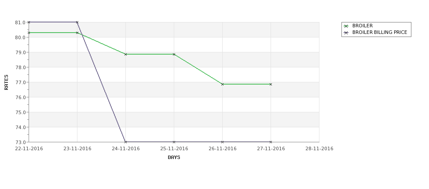This screenshot has width=429, height=189.
Task: Select billing price point on 27-11-2016
Action: pyautogui.click(x=271, y=142)
